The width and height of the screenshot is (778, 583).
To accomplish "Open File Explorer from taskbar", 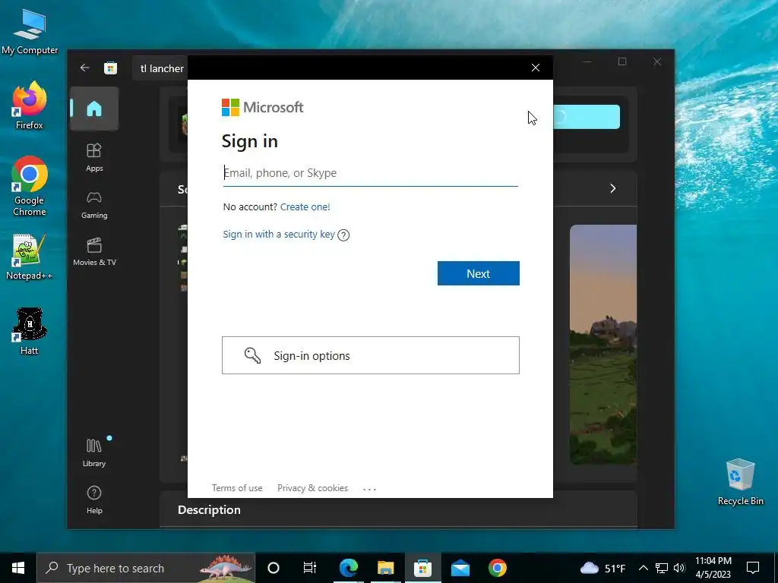I will click(x=385, y=568).
